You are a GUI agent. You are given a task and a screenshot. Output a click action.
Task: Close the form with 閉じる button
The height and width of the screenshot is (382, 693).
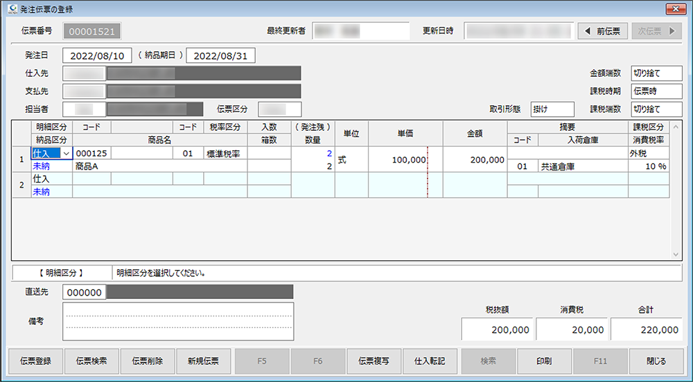pos(656,361)
